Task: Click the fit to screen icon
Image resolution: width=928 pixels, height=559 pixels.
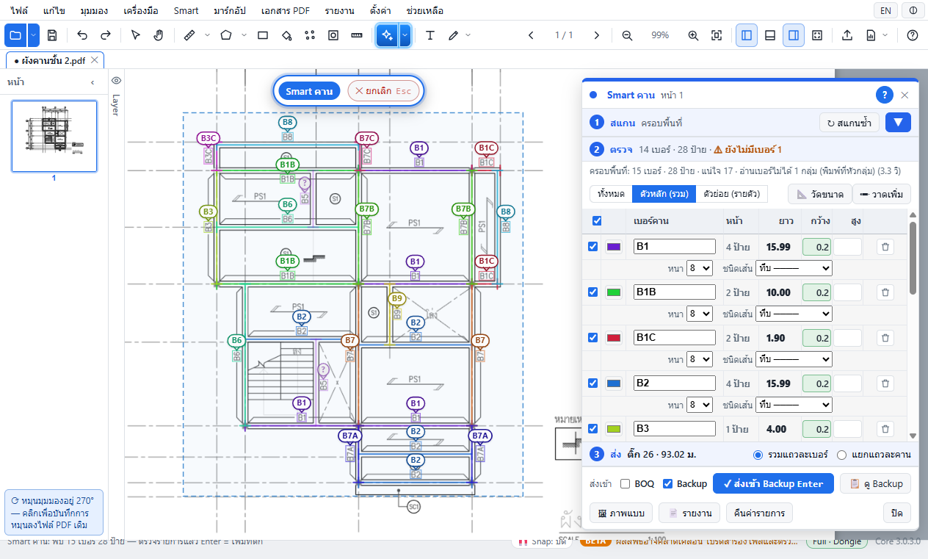Action: (717, 35)
